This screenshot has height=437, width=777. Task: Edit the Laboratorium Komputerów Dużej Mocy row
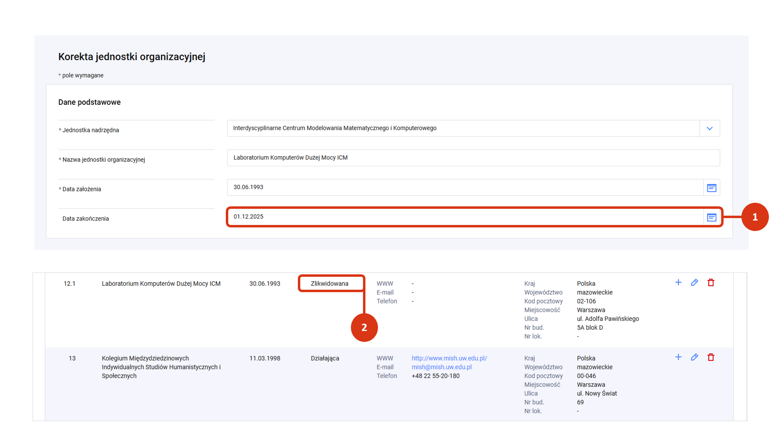tap(694, 283)
